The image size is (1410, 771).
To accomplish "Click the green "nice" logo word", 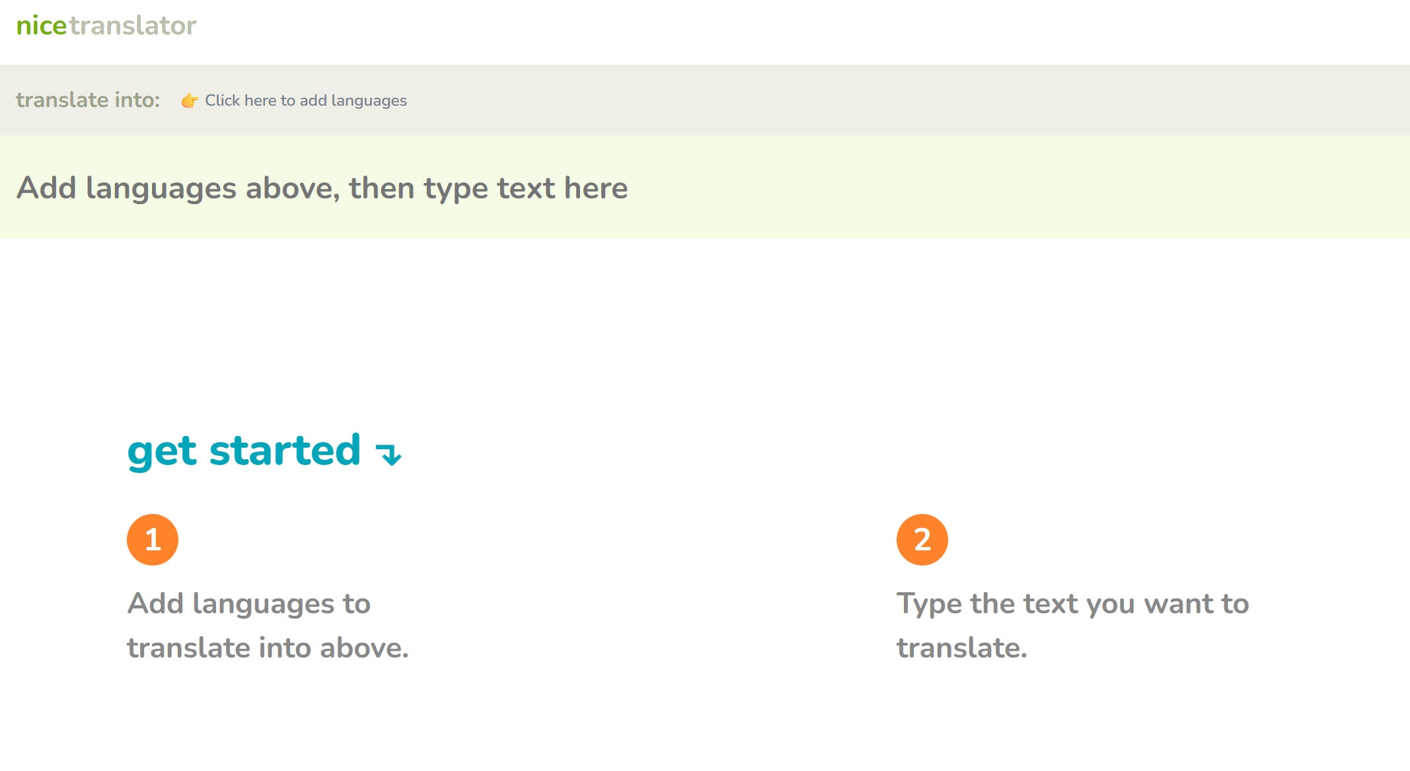I will (41, 26).
